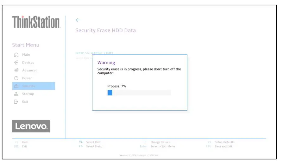283x164 pixels.
Task: Open the Devices icon in sidebar
Action: (16, 63)
